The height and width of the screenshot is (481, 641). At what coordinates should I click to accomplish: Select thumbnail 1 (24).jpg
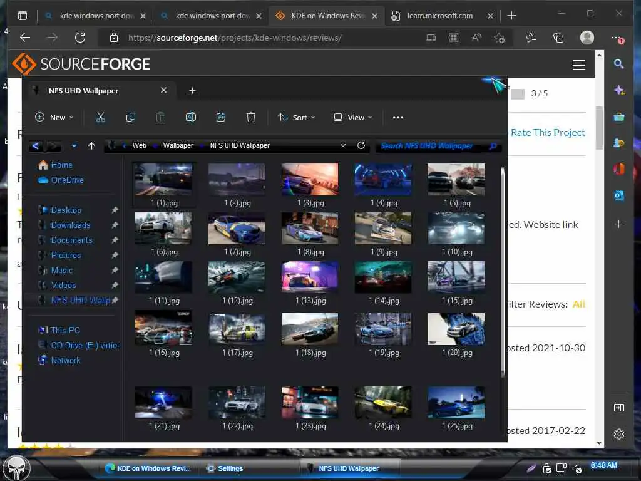coord(384,407)
